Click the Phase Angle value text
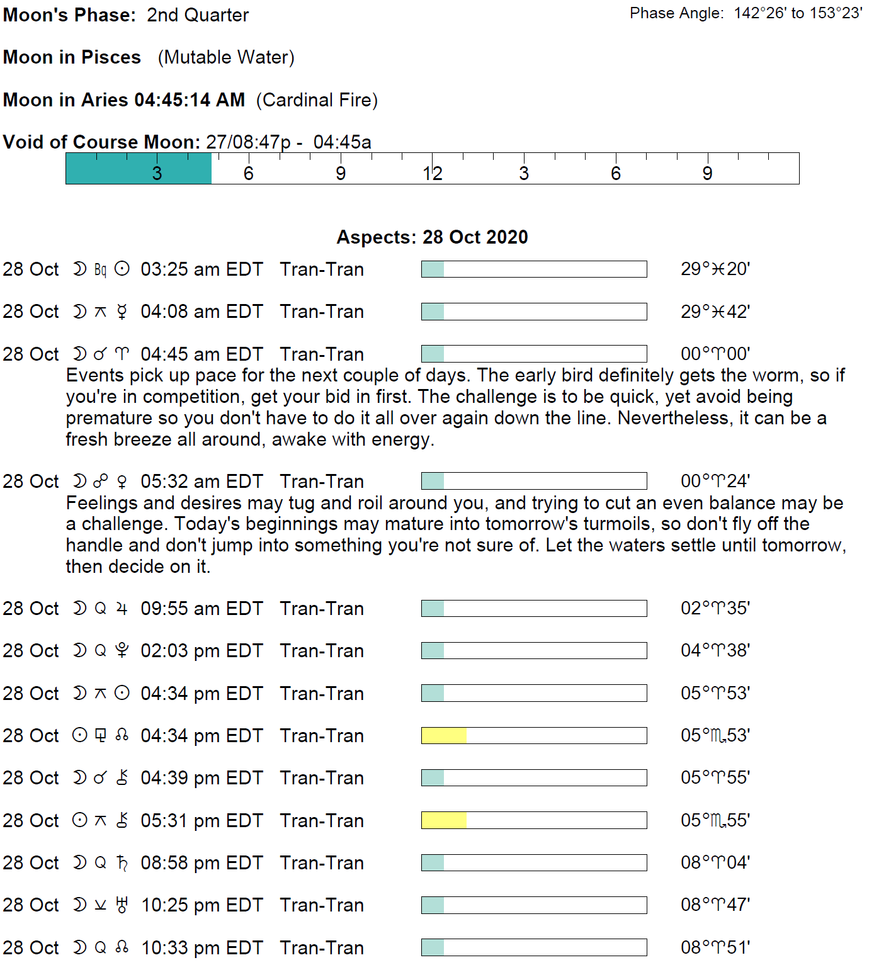This screenshot has height=965, width=891. coord(797,13)
